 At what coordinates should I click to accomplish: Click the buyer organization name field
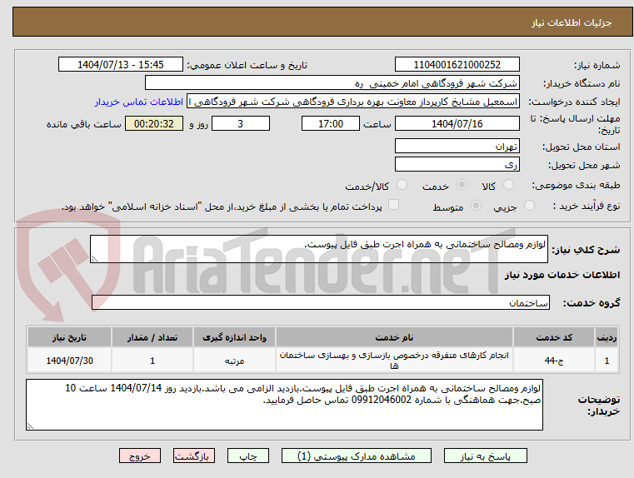(332, 83)
